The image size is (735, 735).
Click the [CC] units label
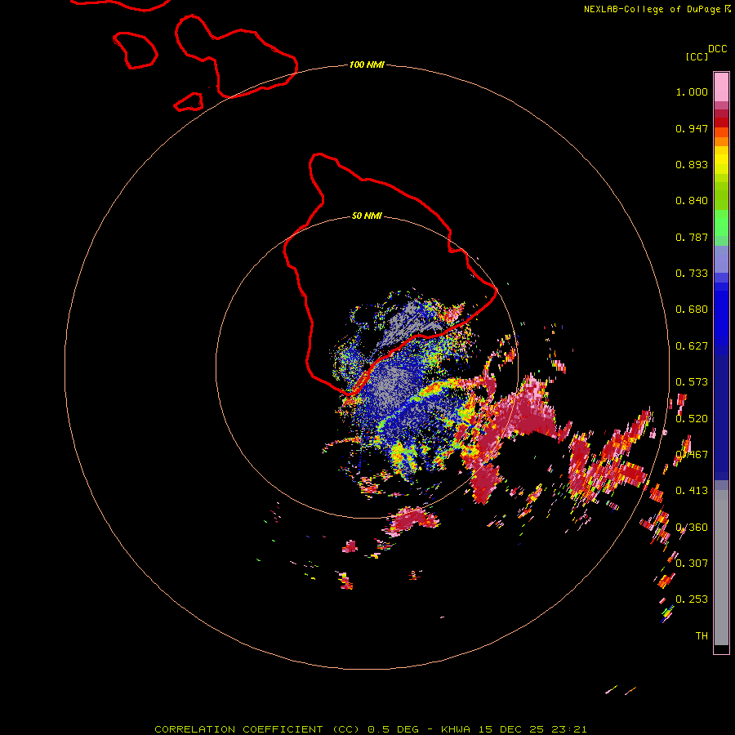[697, 56]
